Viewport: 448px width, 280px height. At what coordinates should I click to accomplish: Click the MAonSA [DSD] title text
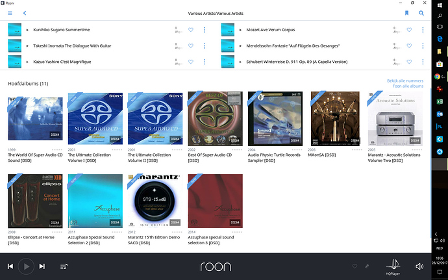click(x=321, y=155)
